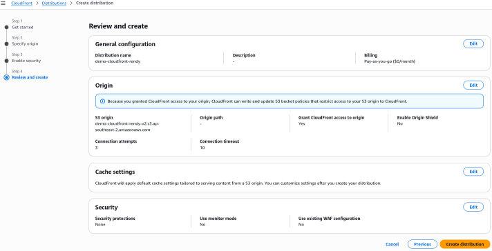The image size is (492, 251).
Task: Click the Create distribution button
Action: click(464, 244)
